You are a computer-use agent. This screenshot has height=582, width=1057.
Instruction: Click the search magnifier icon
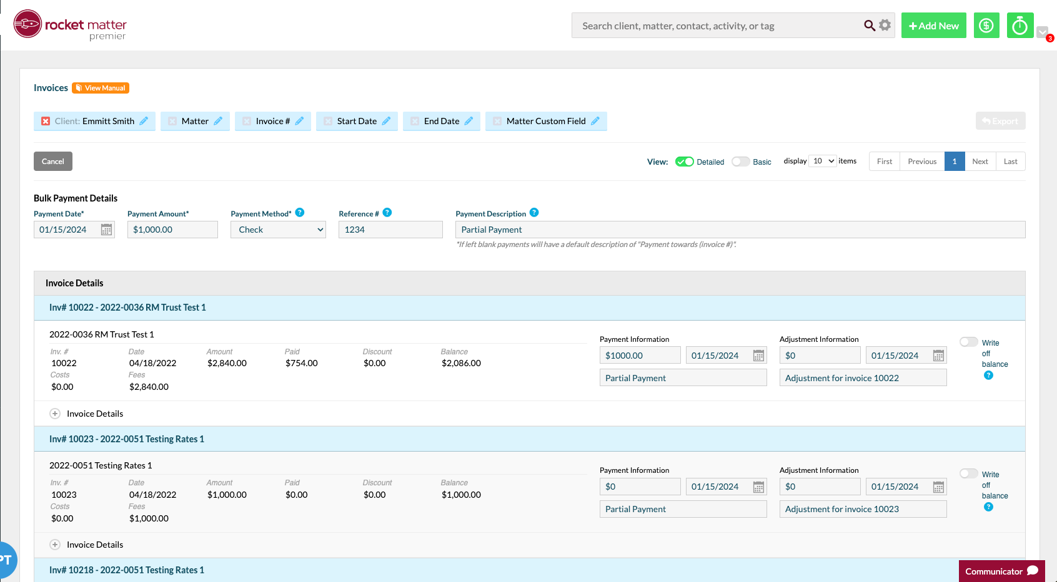tap(869, 26)
